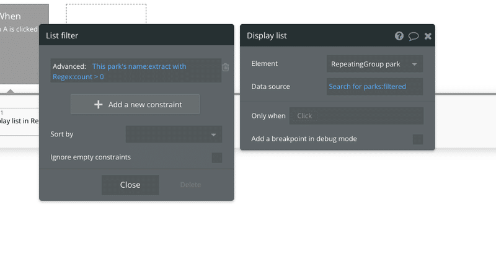Image resolution: width=496 pixels, height=261 pixels.
Task: Click the plus icon for new constraint
Action: (98, 105)
